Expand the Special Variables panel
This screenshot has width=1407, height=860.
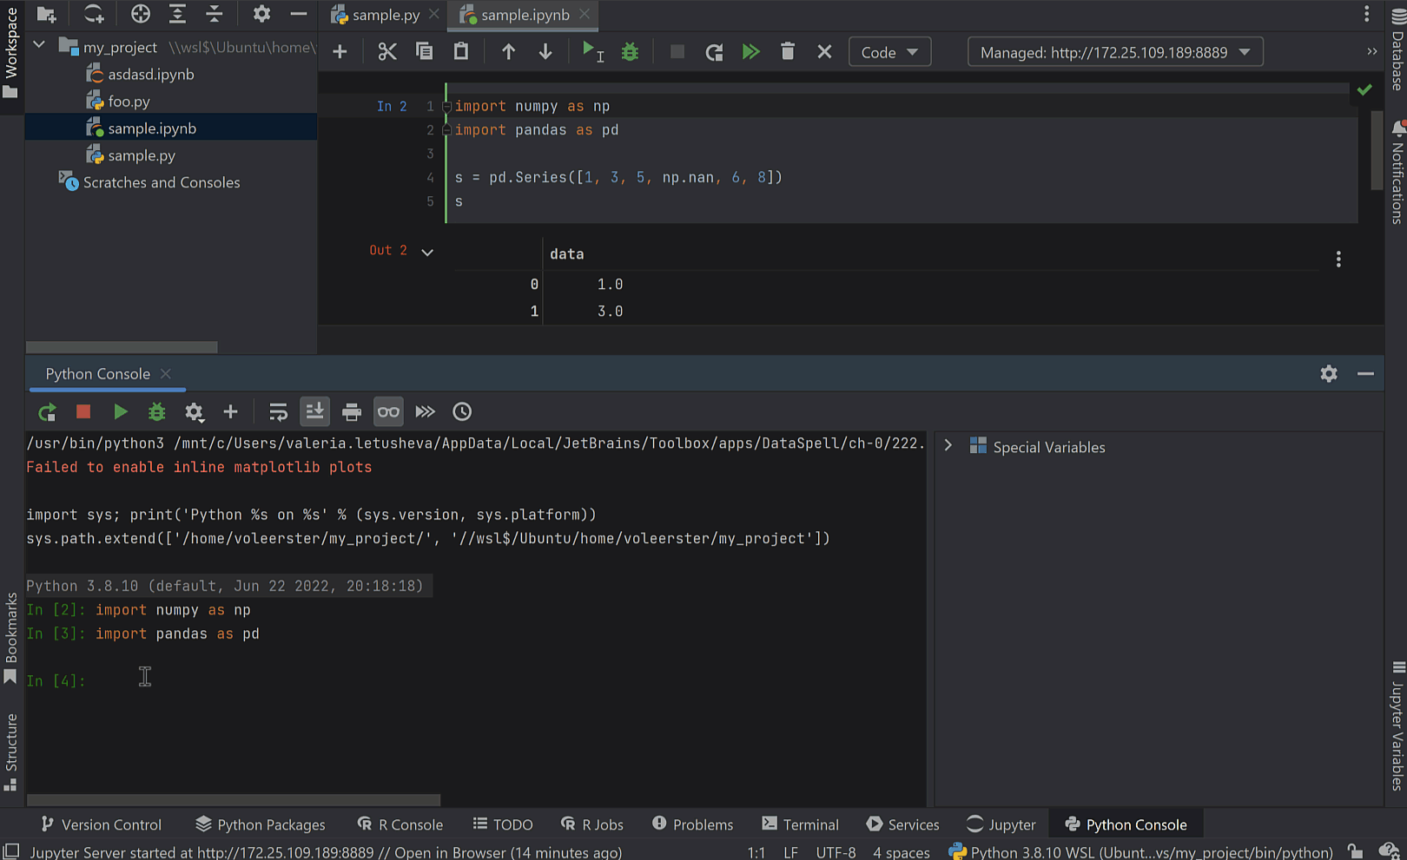948,445
